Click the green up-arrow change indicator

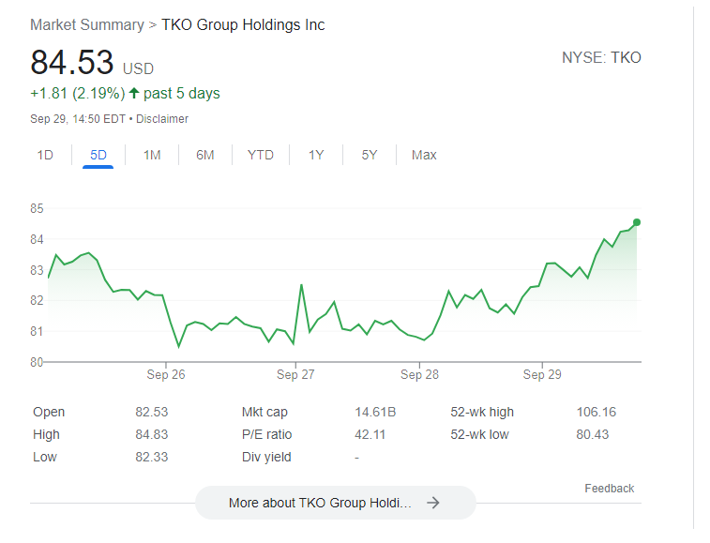coord(134,93)
